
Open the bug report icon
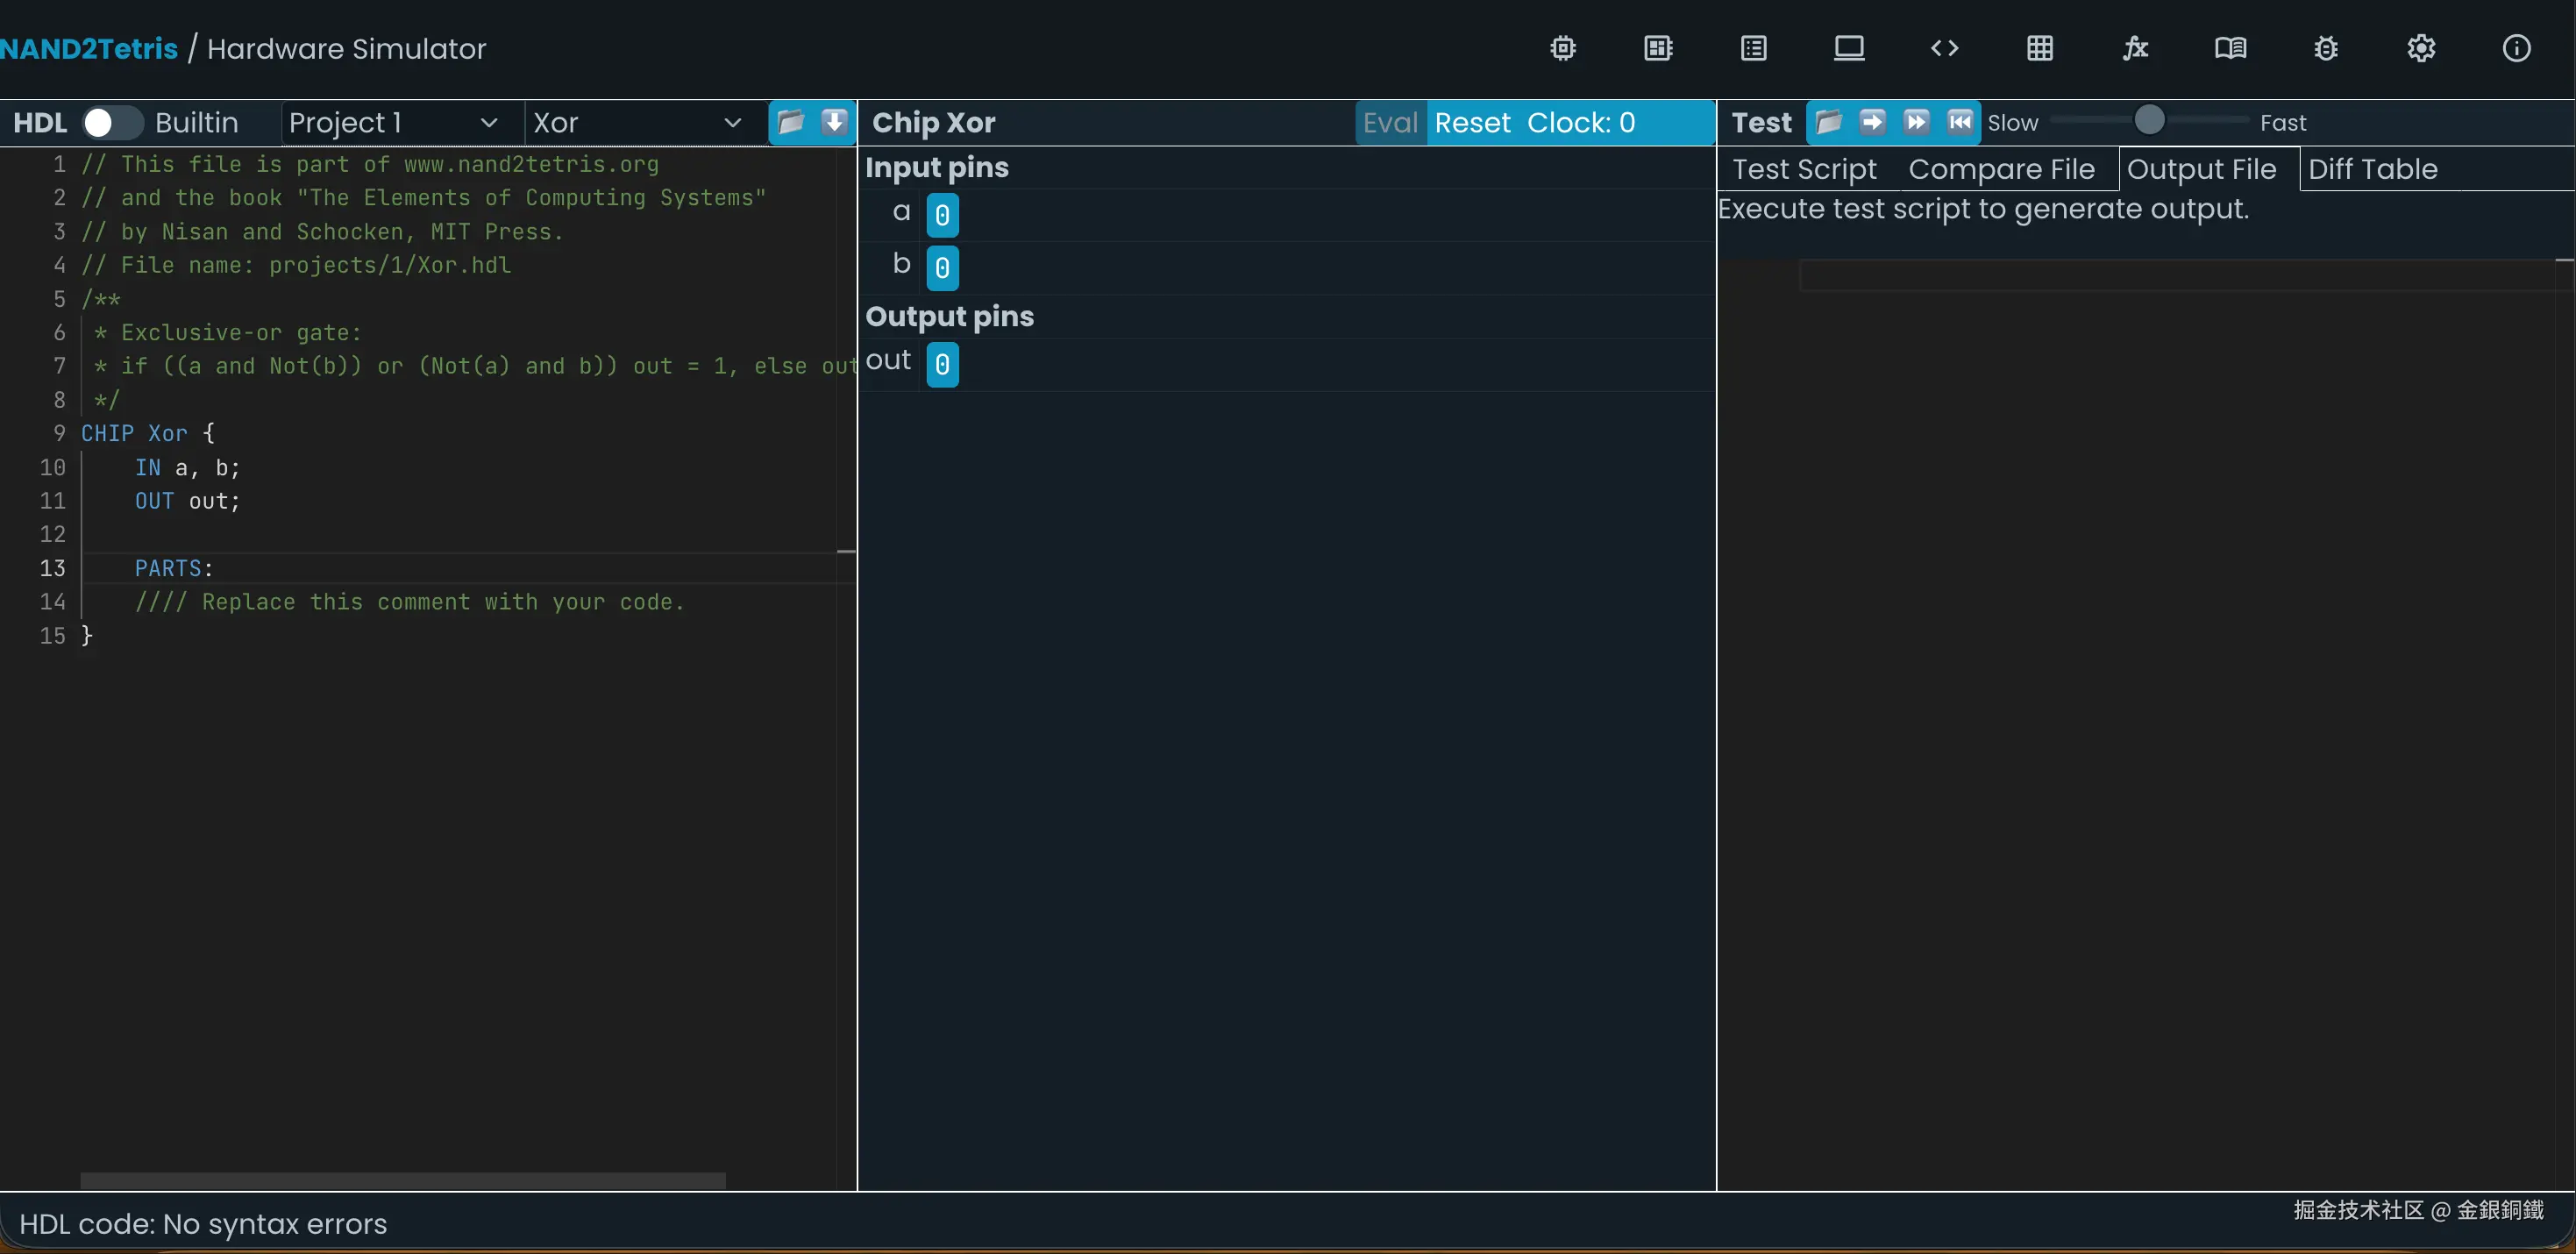2325,48
